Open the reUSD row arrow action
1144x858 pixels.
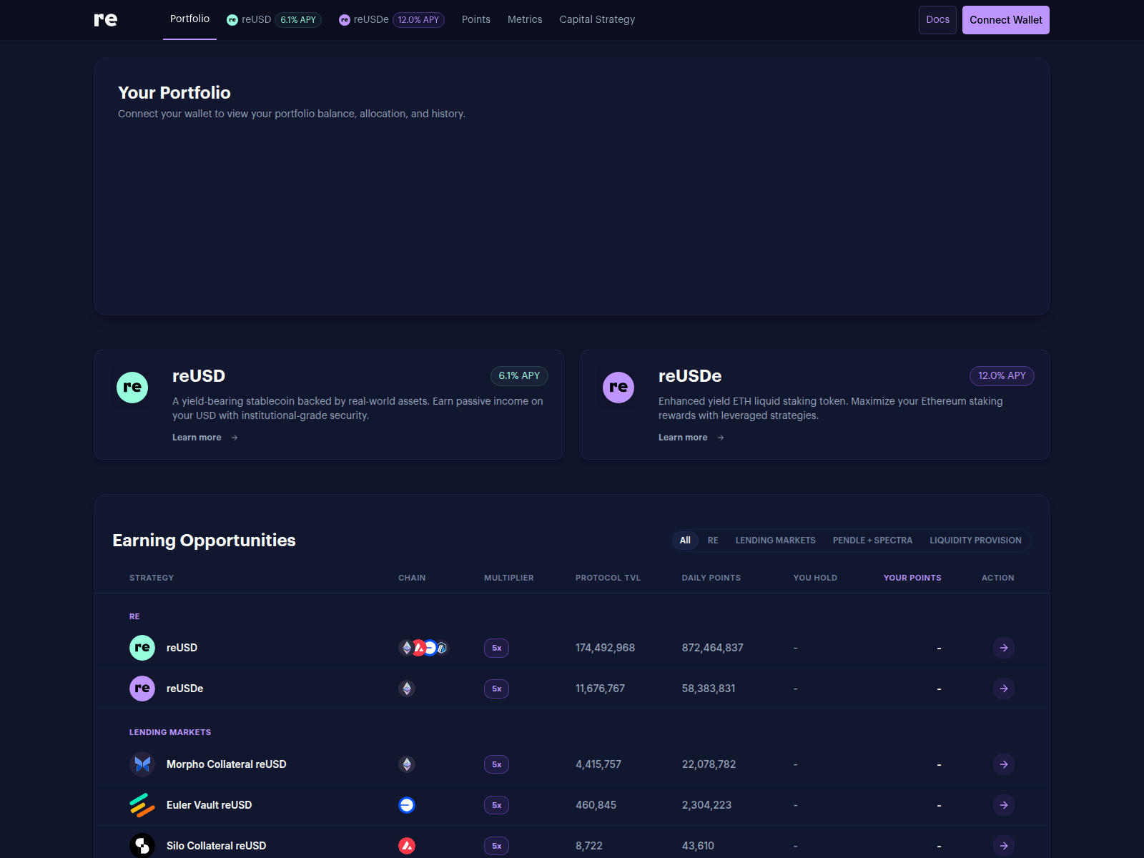click(x=1004, y=648)
